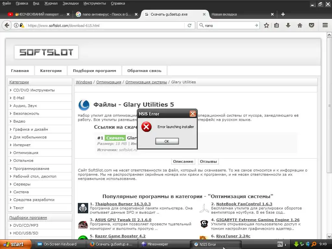Click the search go arrow icon
332x249 pixels.
256,25
